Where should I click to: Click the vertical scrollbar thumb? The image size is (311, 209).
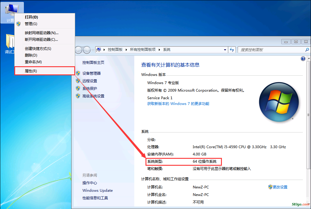[308, 115]
